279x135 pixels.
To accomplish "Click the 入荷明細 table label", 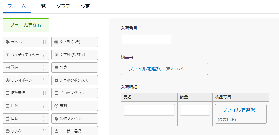I will (x=129, y=87).
